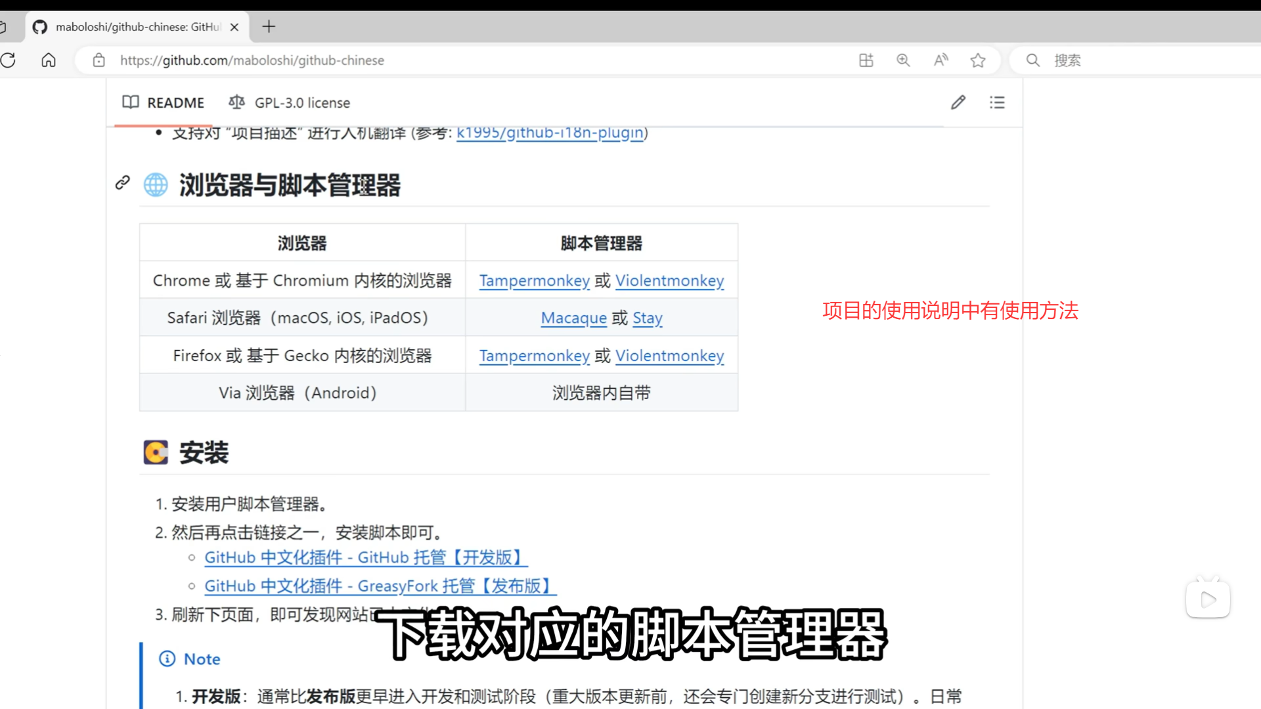
Task: Click the zoom magnifier icon in the address bar
Action: (904, 60)
